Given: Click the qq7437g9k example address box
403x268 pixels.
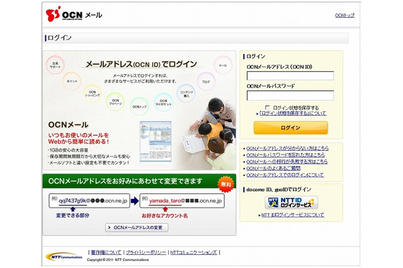Looking at the screenshot, I should pyautogui.click(x=89, y=201).
